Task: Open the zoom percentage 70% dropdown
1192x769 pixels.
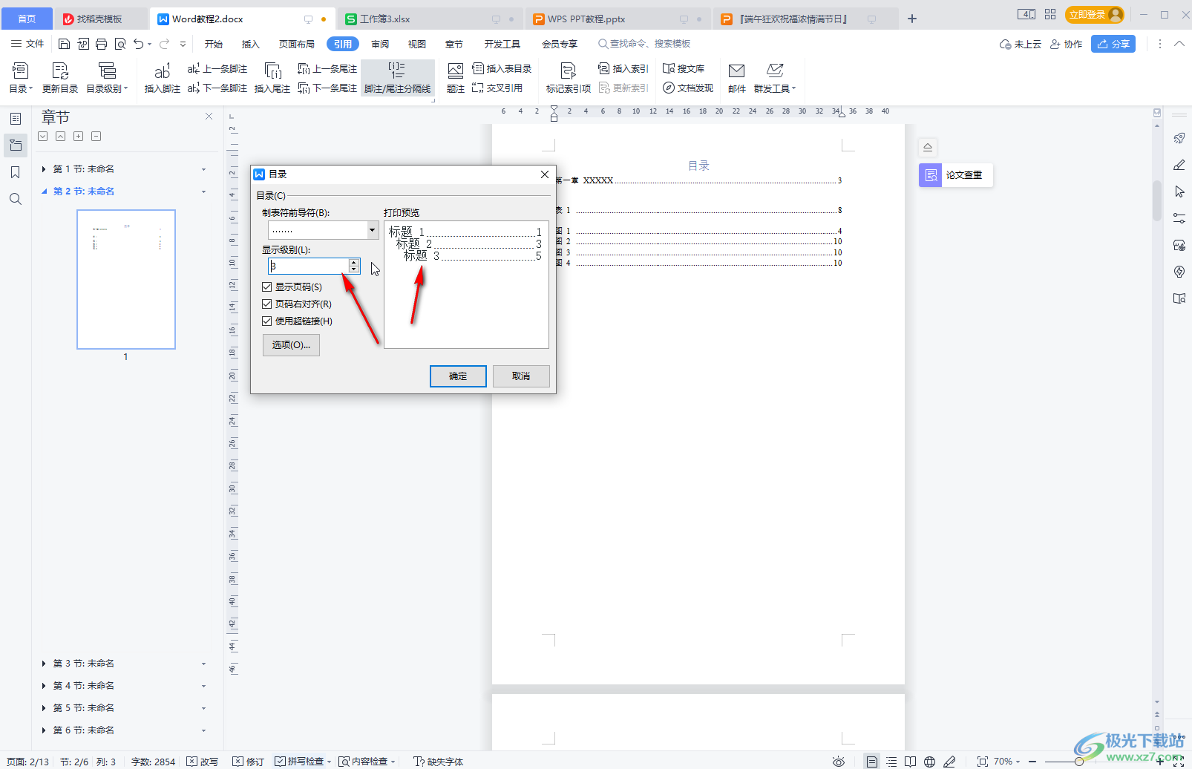Action: point(1007,762)
